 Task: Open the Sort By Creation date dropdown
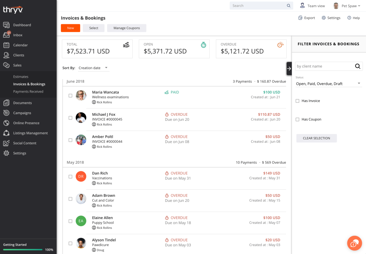pos(93,68)
